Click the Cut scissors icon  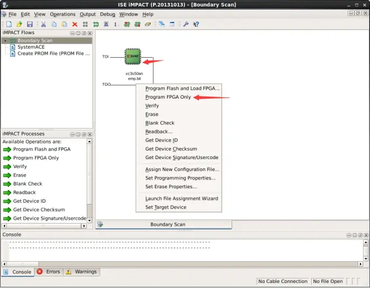pos(43,24)
